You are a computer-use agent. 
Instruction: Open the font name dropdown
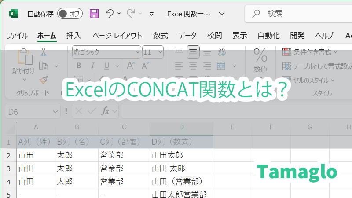click(x=137, y=52)
